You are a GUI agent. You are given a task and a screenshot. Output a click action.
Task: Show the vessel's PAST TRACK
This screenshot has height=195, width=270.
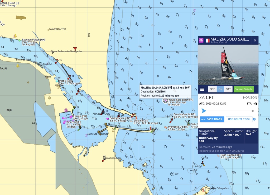pyautogui.click(x=212, y=119)
